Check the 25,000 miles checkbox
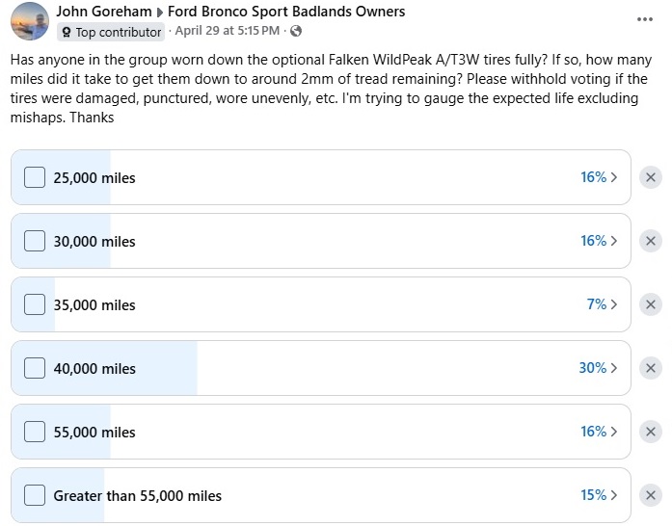This screenshot has height=526, width=672. (x=35, y=177)
